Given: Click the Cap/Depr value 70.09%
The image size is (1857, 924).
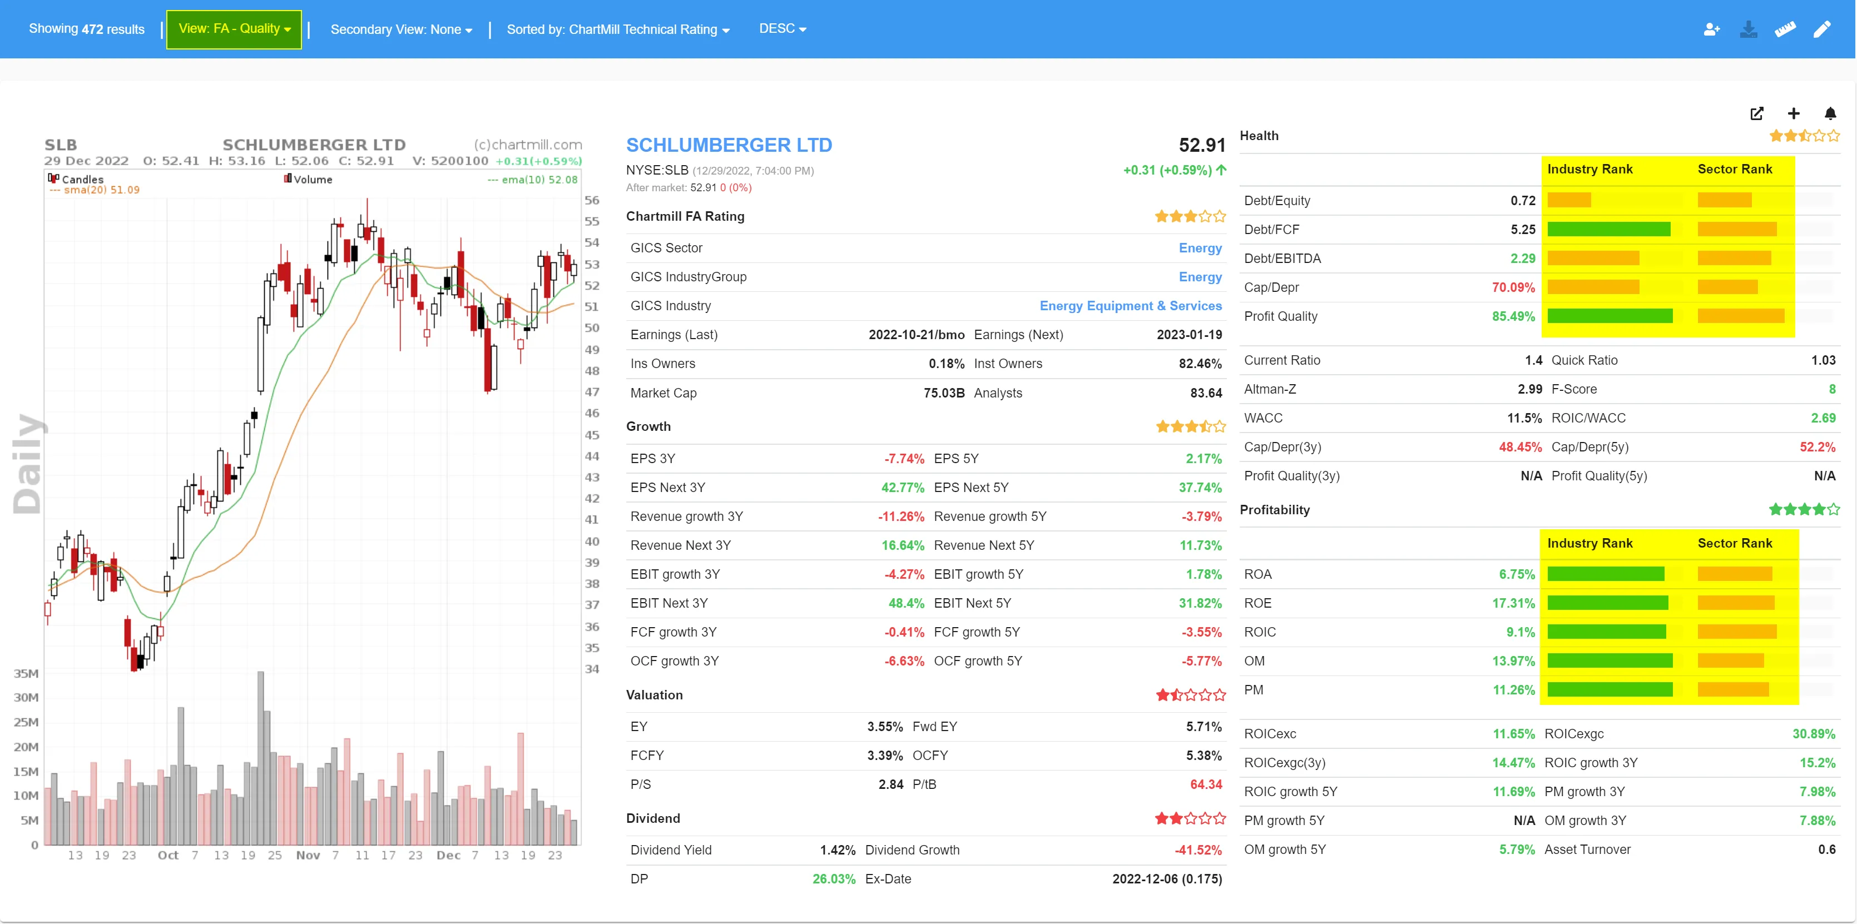Looking at the screenshot, I should (1513, 287).
